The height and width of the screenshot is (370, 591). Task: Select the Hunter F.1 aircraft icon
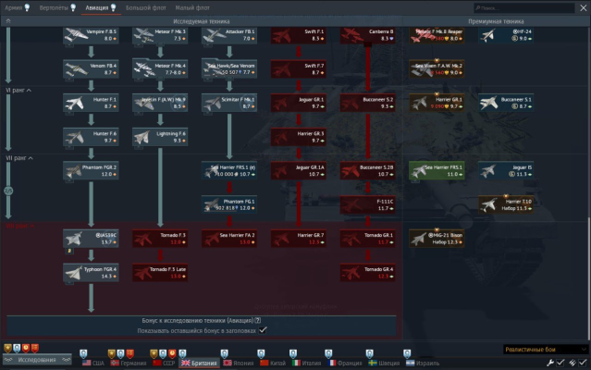91,102
